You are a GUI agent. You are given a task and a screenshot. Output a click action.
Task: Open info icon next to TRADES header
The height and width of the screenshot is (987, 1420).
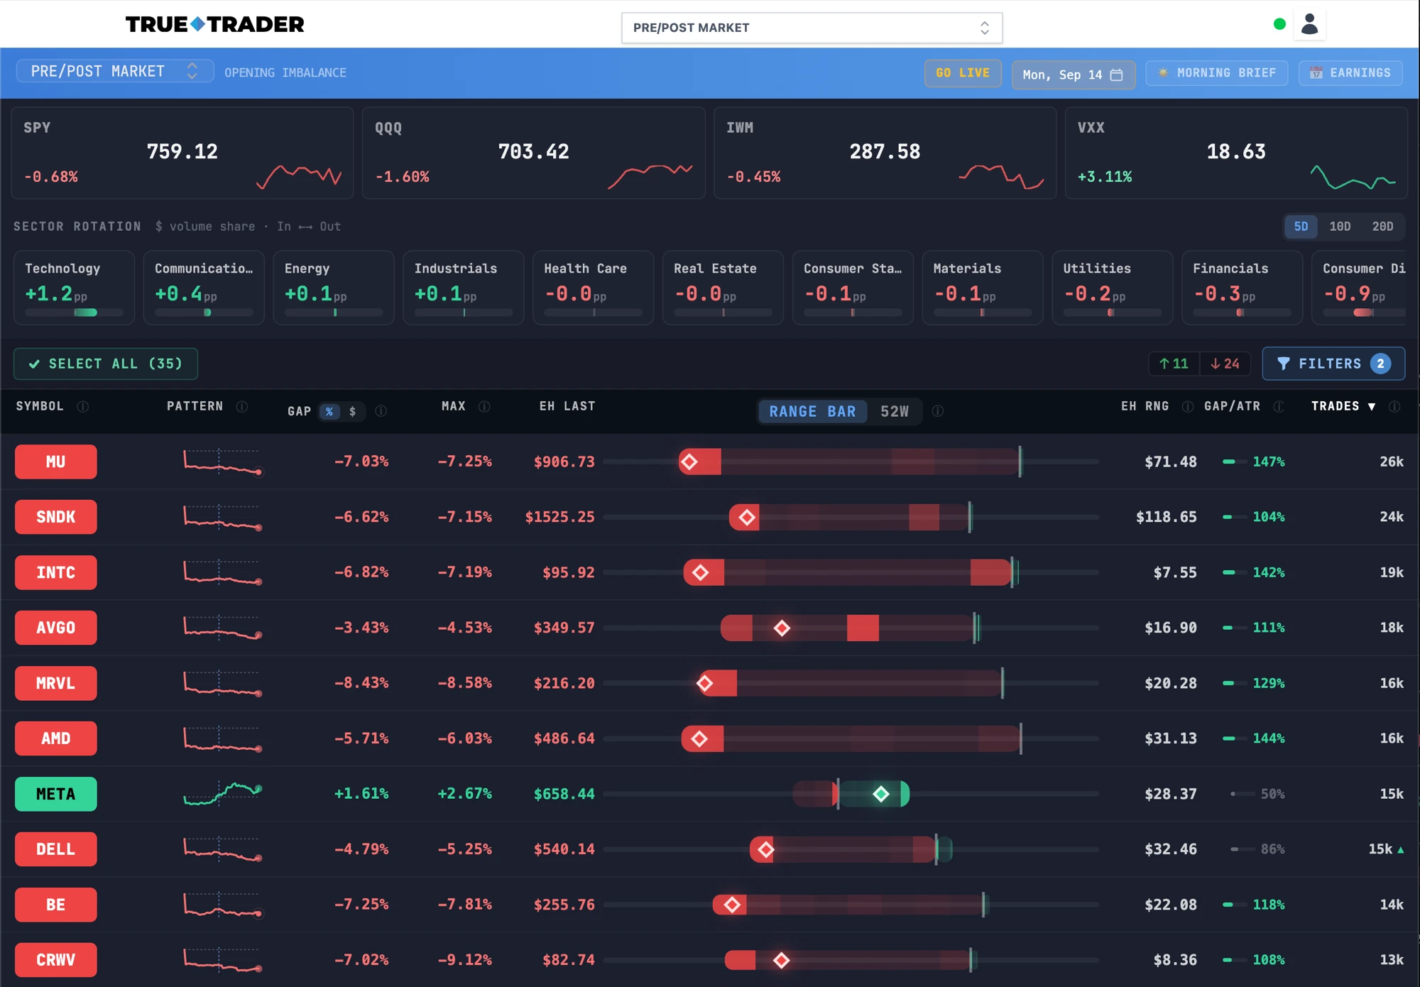pyautogui.click(x=1394, y=406)
